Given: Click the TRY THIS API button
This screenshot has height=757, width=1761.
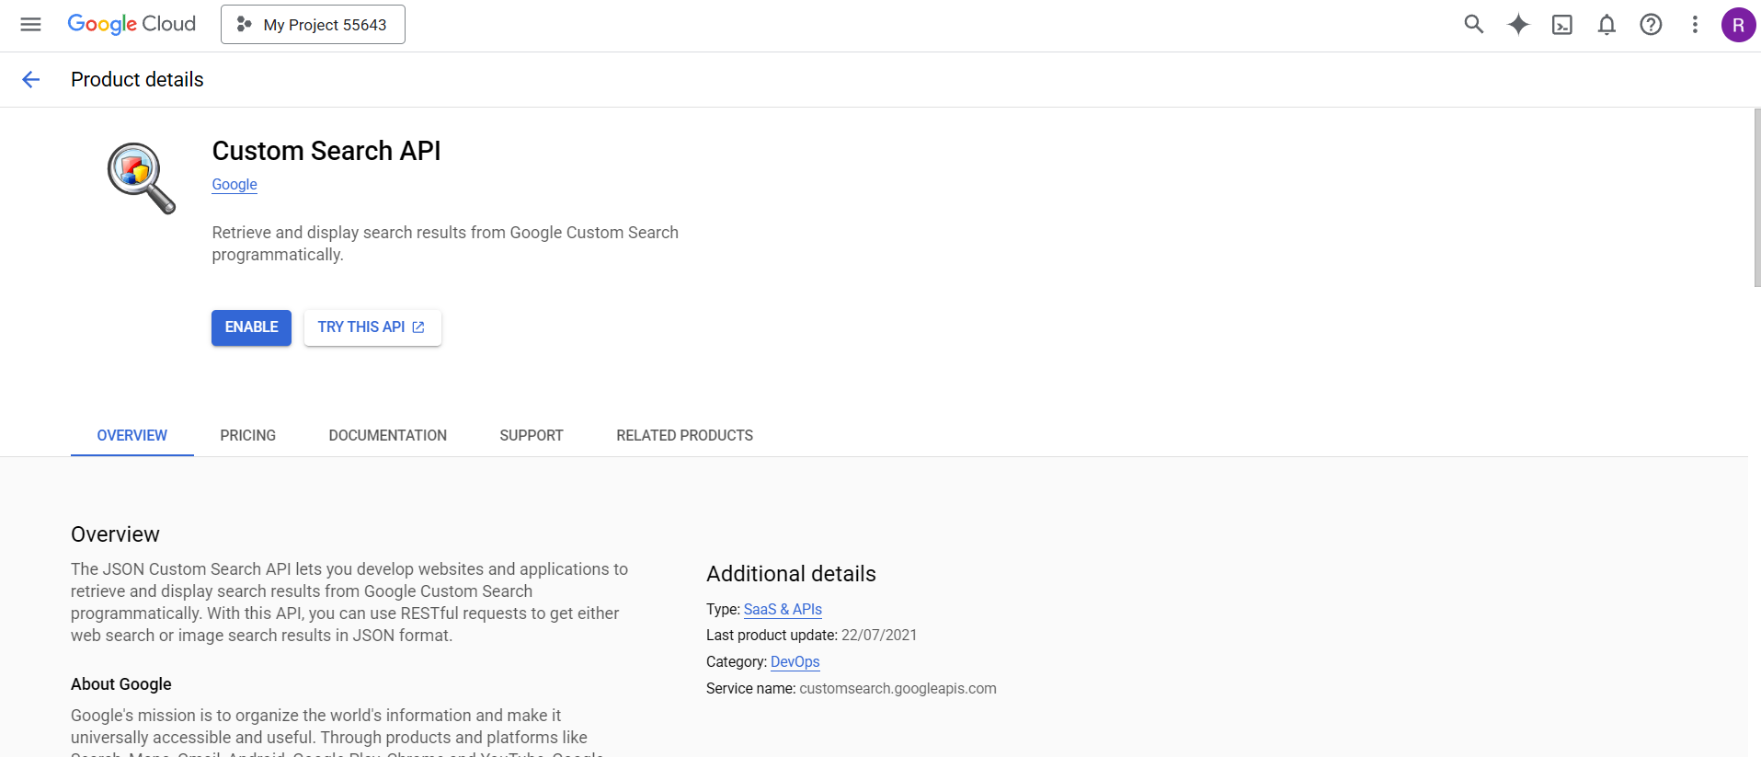Looking at the screenshot, I should pyautogui.click(x=372, y=327).
